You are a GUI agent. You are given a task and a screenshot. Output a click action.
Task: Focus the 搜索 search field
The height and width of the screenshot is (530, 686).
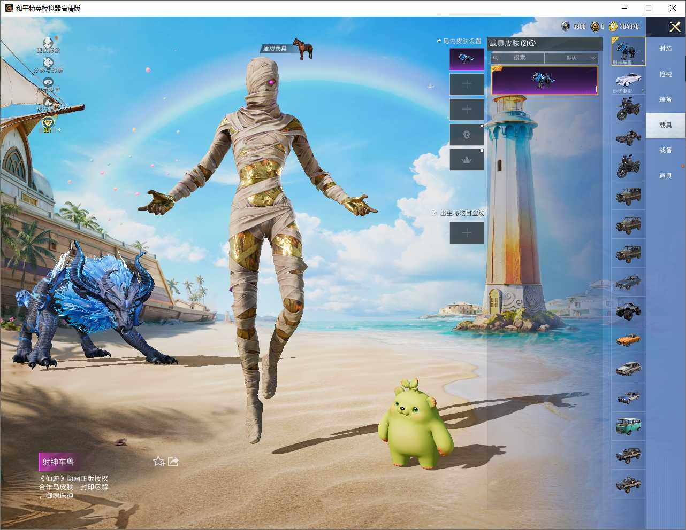point(518,58)
